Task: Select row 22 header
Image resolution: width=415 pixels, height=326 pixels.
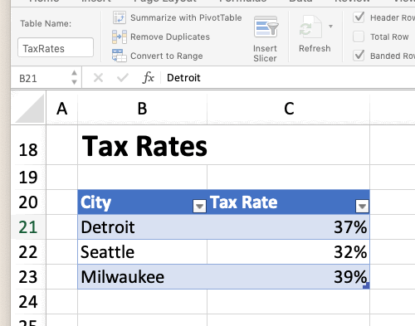Action: tap(28, 252)
